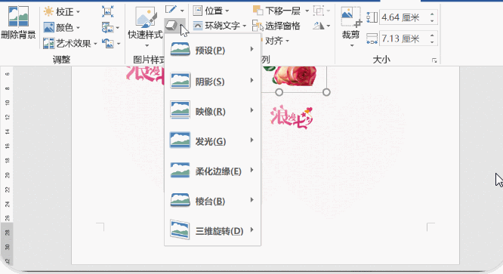Open Quick Styles (快速样式) gallery

pos(145,28)
